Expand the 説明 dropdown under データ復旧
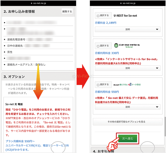 (128, 107)
